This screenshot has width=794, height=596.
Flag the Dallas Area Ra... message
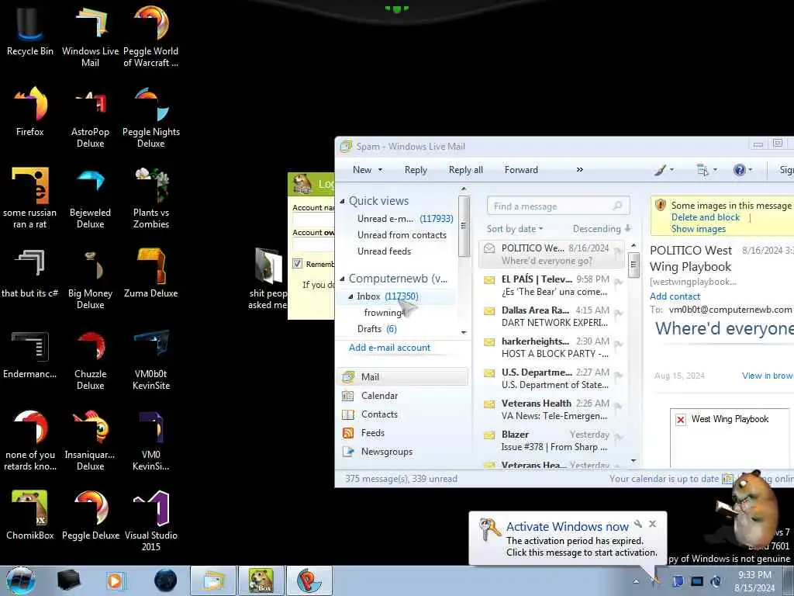(x=618, y=314)
